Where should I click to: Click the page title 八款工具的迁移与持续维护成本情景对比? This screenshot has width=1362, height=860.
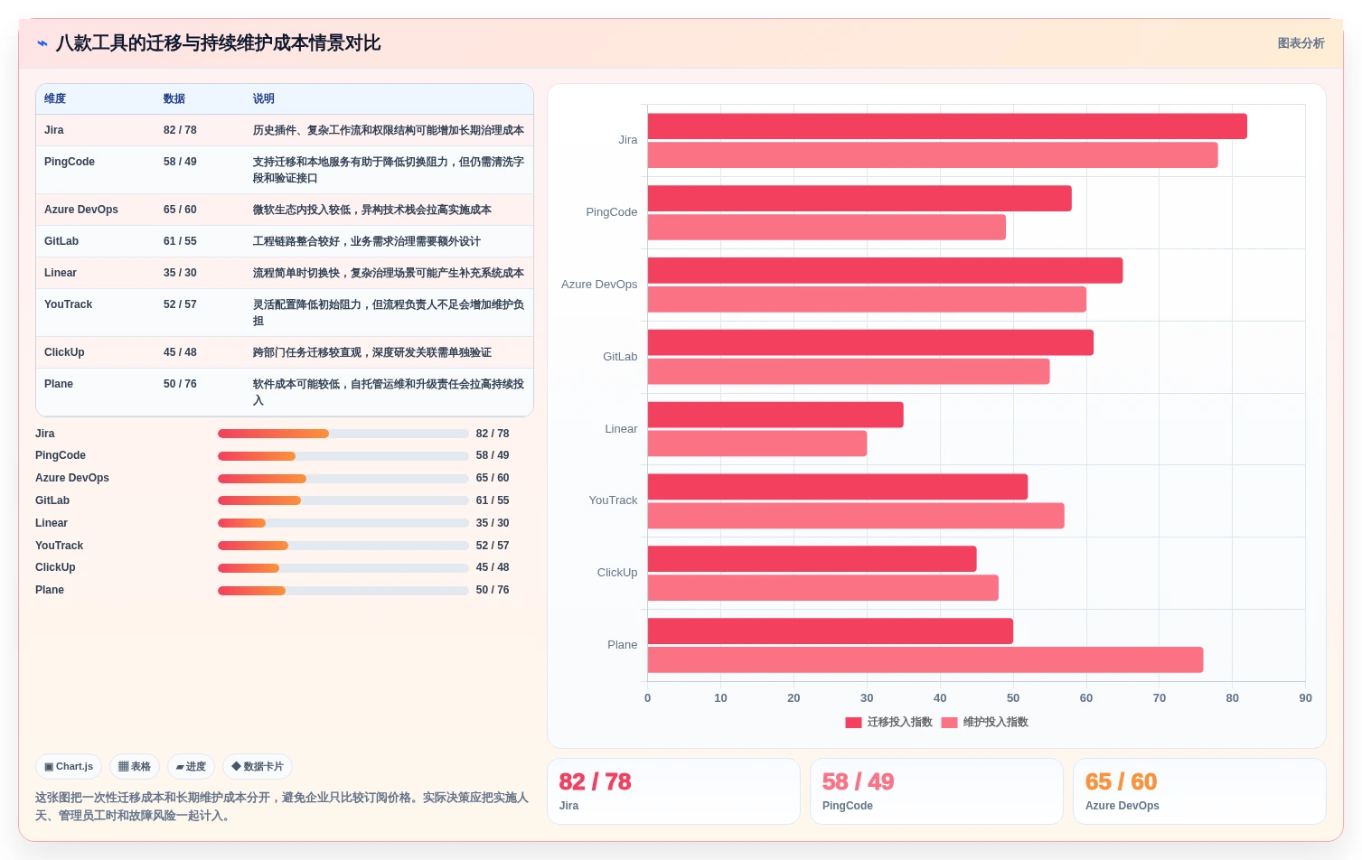click(x=218, y=43)
